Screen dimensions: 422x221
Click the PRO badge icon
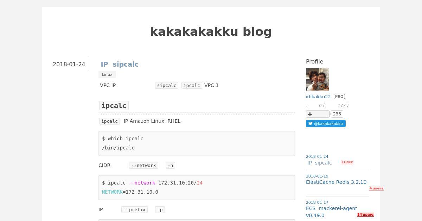pos(339,96)
